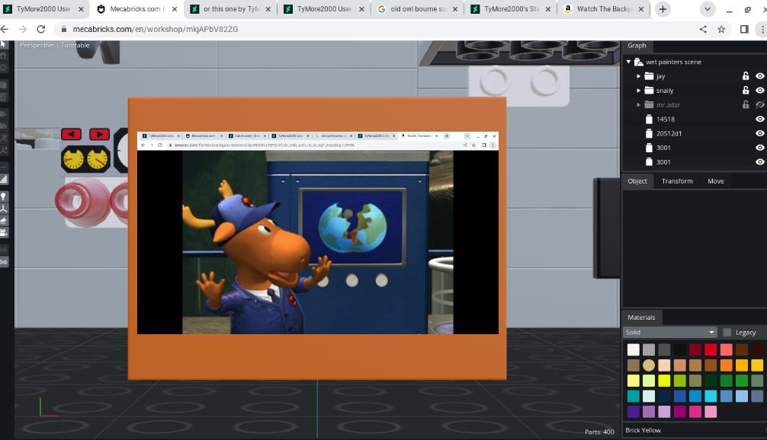Toggle the magnet snap tool
This screenshot has height=440, width=767.
[3, 56]
